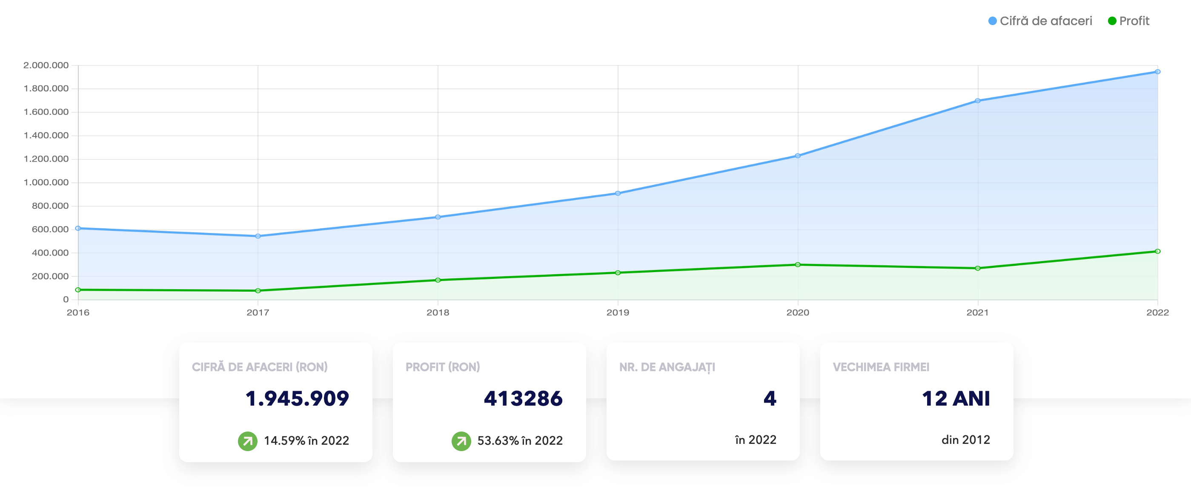This screenshot has width=1191, height=500.
Task: Click the 400.000 y-axis label
Action: coord(50,253)
